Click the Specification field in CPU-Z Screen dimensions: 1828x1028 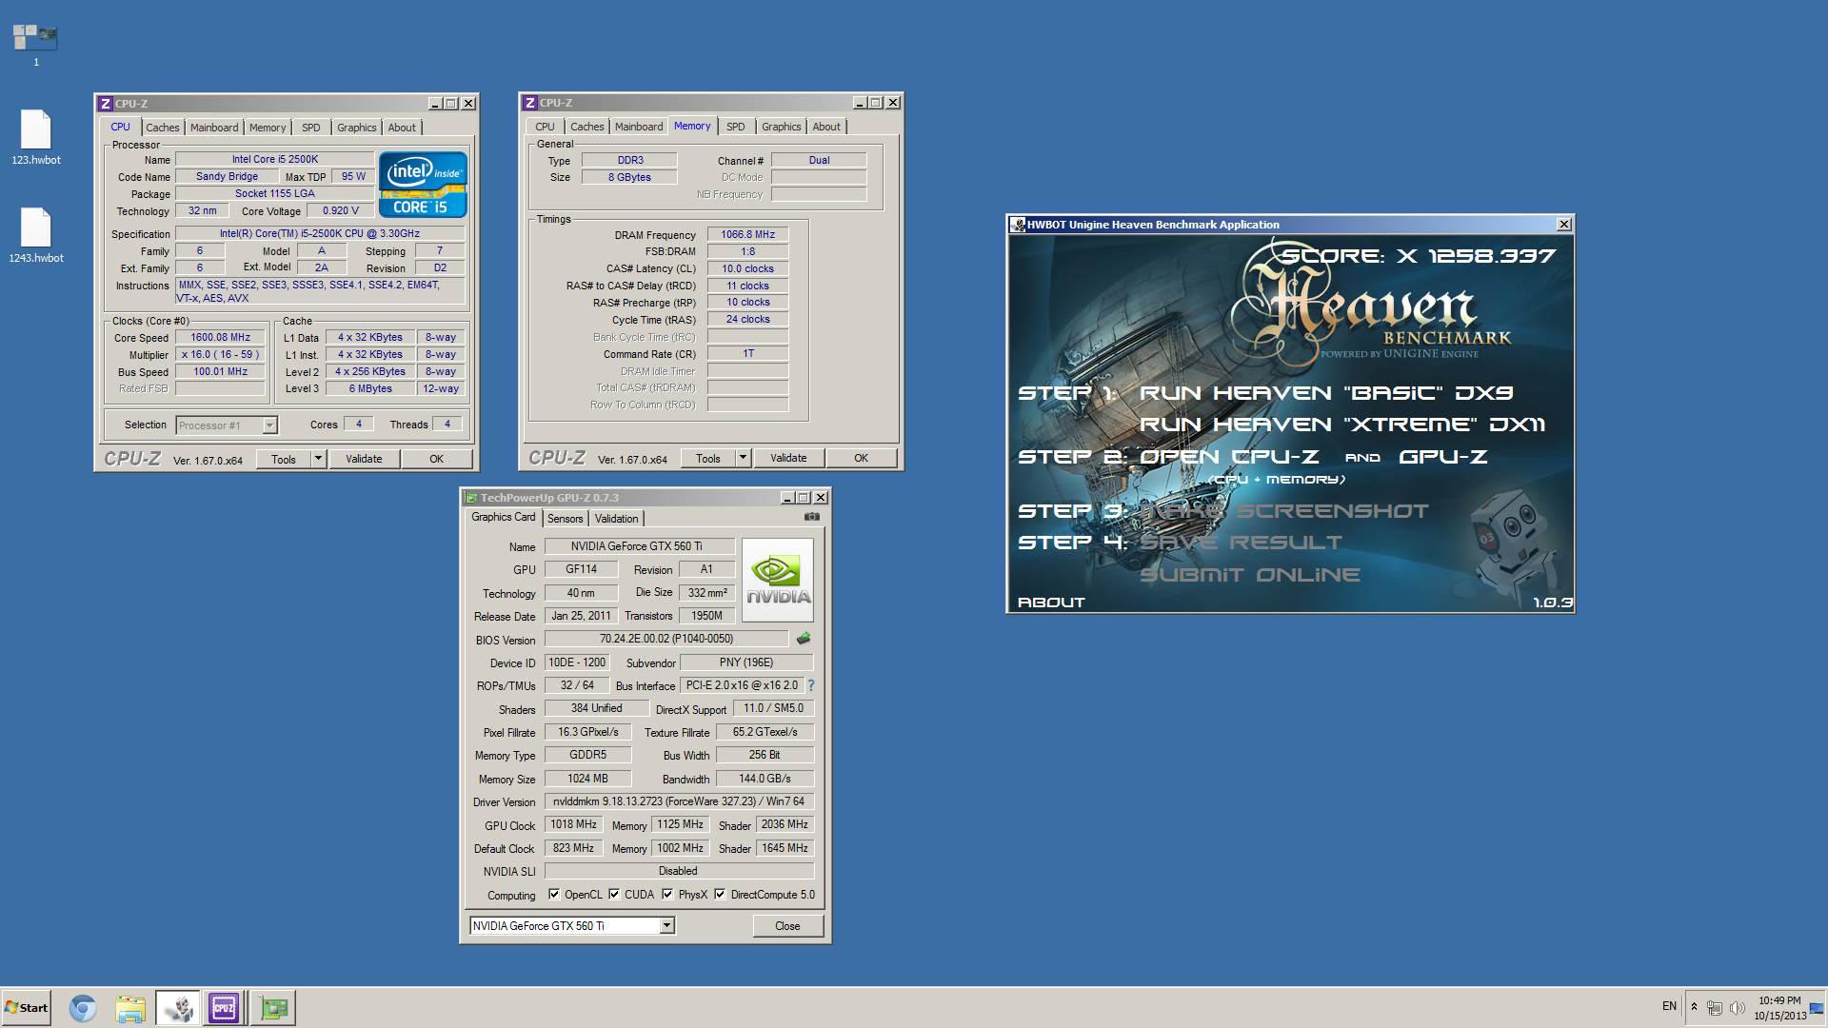(320, 233)
